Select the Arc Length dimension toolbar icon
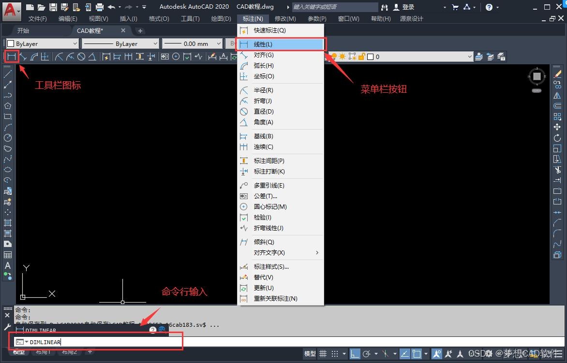 (34, 57)
